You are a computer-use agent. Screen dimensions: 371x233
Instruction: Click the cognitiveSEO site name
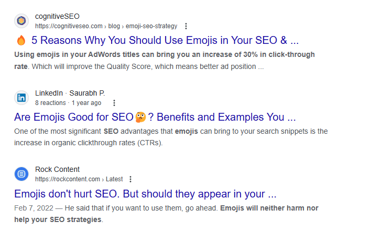57,16
